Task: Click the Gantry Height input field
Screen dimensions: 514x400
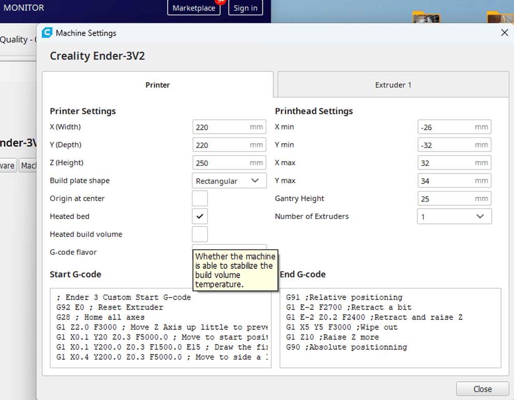Action: pyautogui.click(x=454, y=198)
